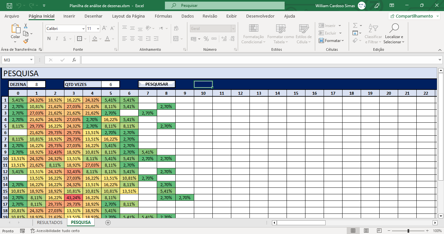Image resolution: width=444 pixels, height=234 pixels.
Task: Switch to Page Layout view in status bar
Action: click(x=366, y=231)
